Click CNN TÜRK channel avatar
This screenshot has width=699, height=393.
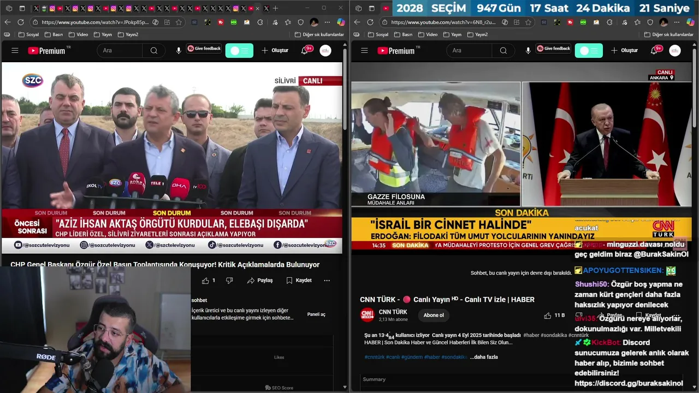point(367,315)
